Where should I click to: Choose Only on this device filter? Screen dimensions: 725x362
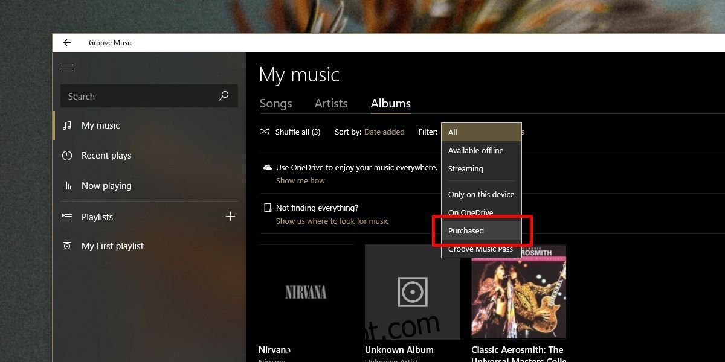click(x=482, y=194)
